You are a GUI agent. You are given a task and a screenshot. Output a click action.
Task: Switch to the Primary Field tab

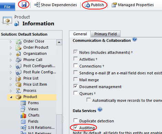pos(105,34)
